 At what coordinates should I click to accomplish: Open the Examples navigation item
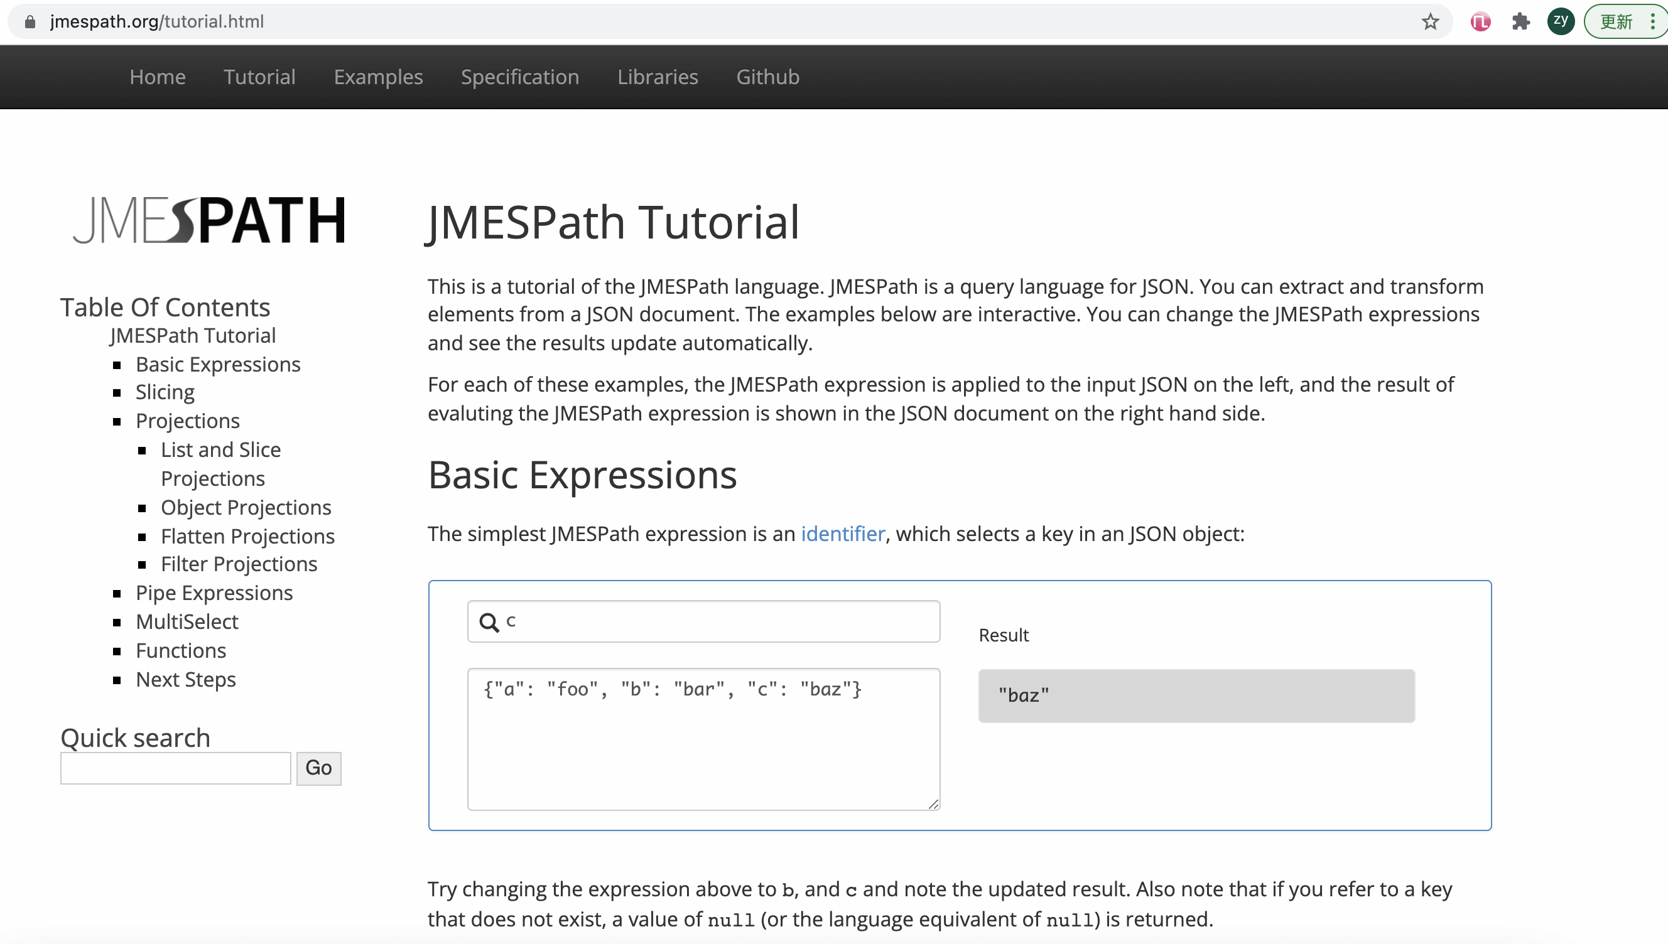[378, 77]
